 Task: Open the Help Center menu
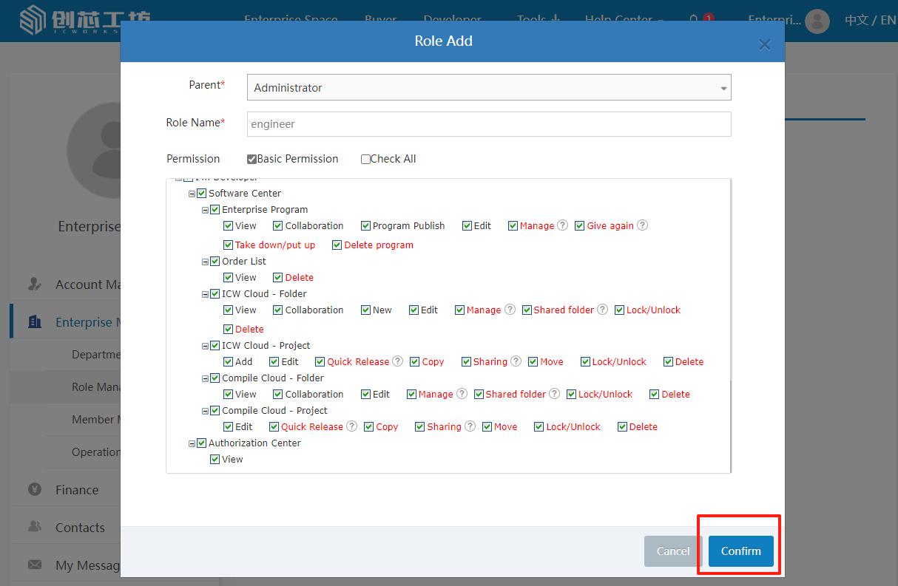[623, 20]
